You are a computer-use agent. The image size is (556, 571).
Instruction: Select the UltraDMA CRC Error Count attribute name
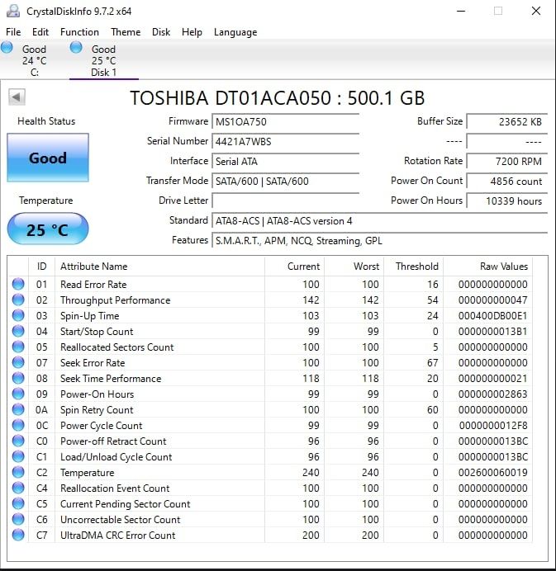(118, 535)
